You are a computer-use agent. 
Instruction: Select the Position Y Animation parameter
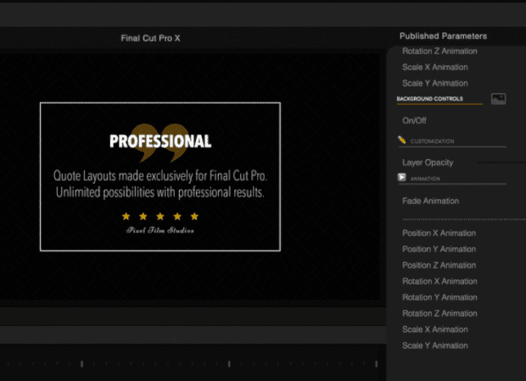click(x=439, y=249)
